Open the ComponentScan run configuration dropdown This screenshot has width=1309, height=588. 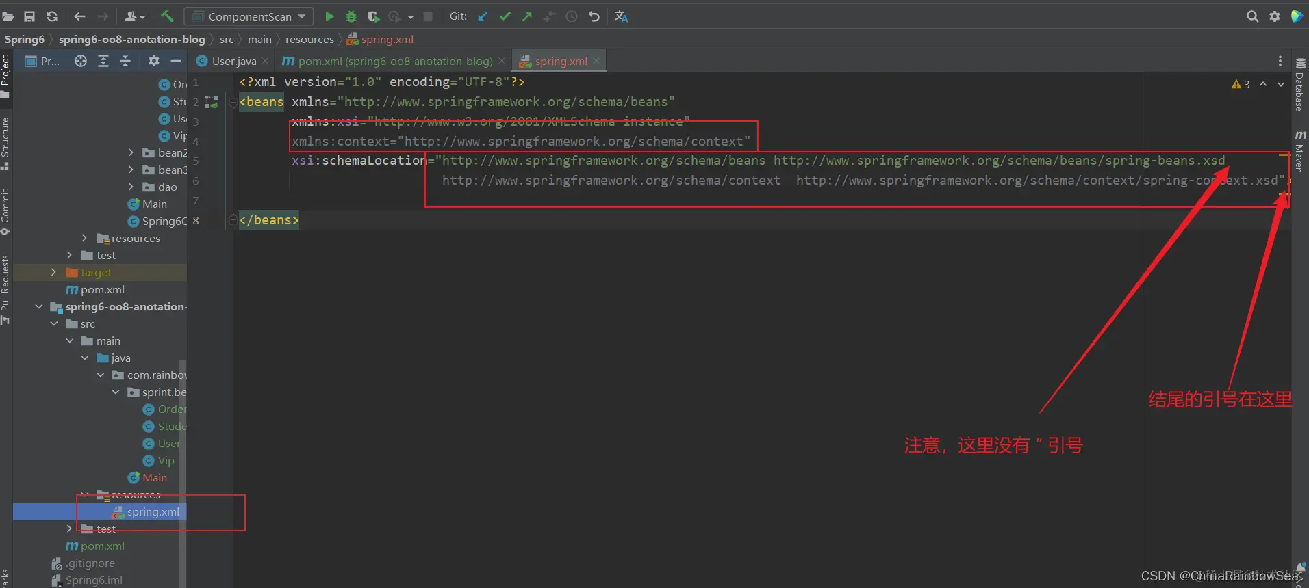[x=249, y=16]
